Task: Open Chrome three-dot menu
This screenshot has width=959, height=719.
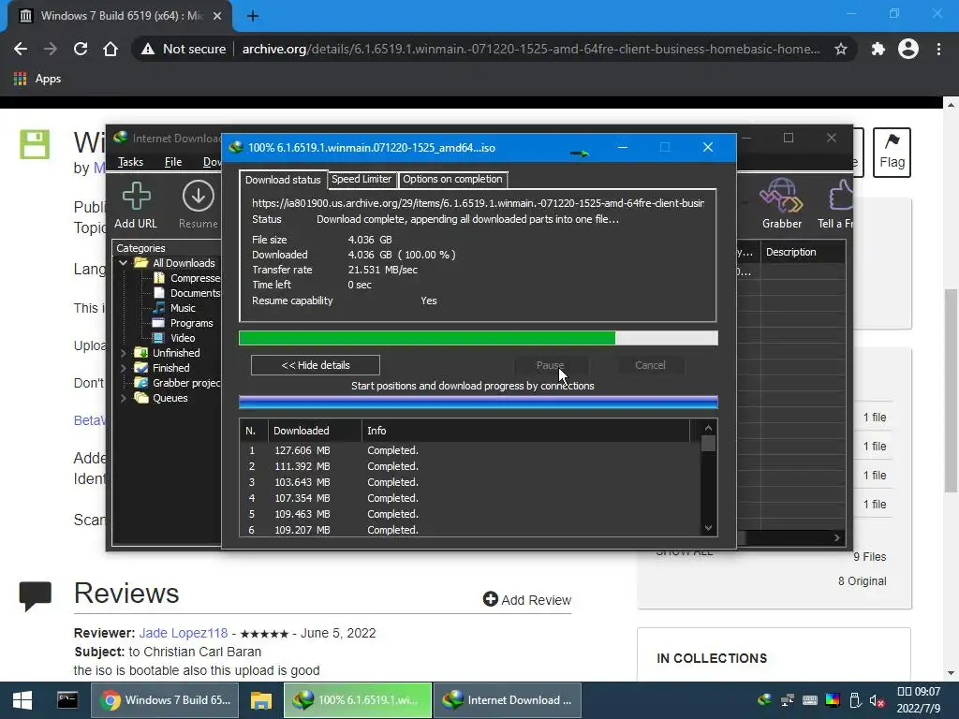Action: [938, 49]
